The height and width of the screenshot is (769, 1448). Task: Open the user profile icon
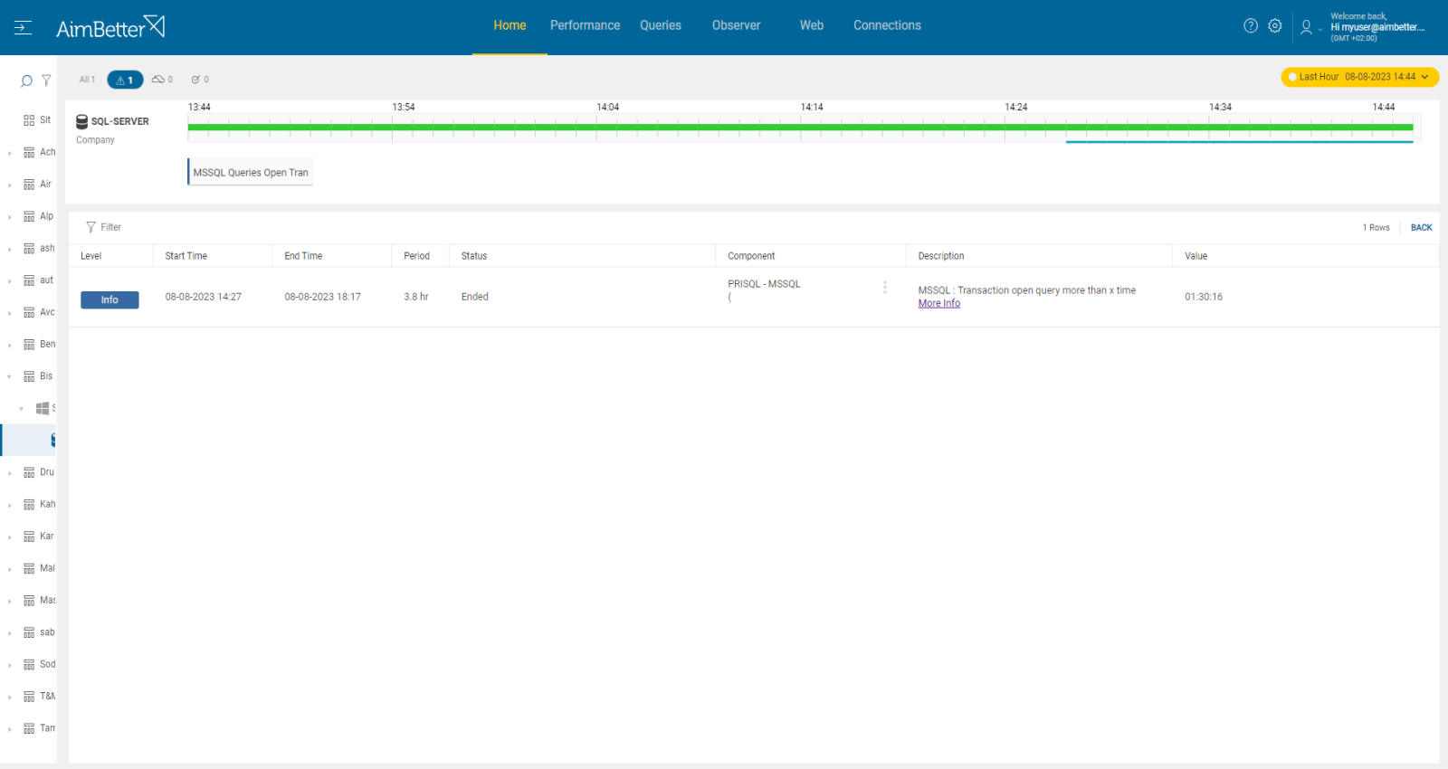pyautogui.click(x=1306, y=27)
